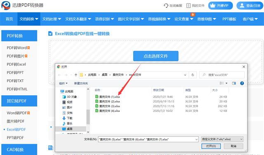Image resolution: width=264 pixels, height=155 pixels.
Task: Click the 登录/注册 button
Action: pyautogui.click(x=250, y=5)
